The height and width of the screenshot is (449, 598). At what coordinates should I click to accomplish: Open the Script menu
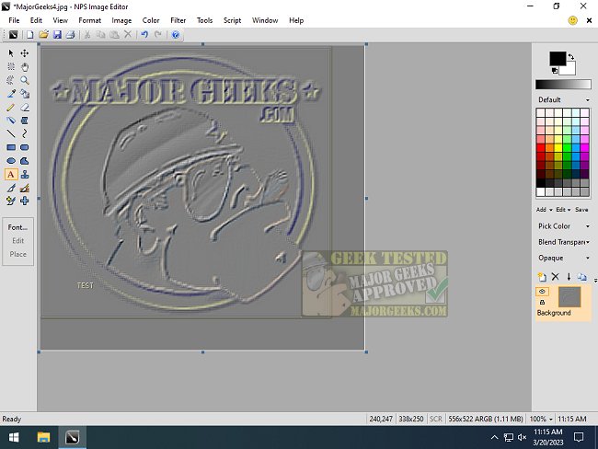(x=232, y=20)
